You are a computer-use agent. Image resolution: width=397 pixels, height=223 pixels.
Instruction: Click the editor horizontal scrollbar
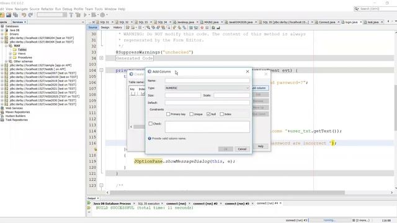coord(227,193)
